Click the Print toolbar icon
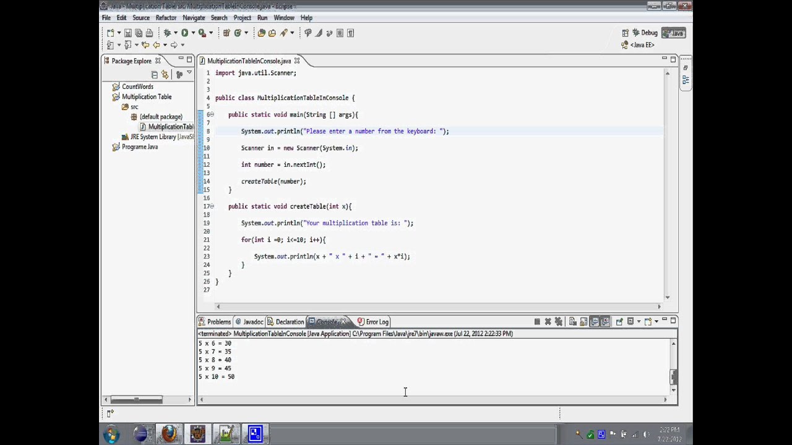This screenshot has height=445, width=792. [149, 33]
